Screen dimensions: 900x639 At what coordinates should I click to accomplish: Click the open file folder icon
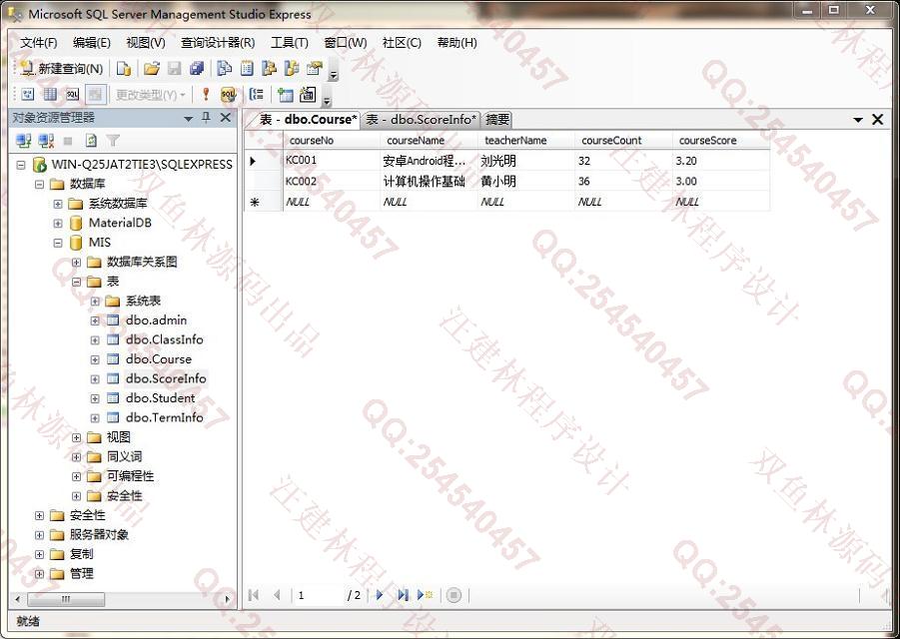coord(152,69)
